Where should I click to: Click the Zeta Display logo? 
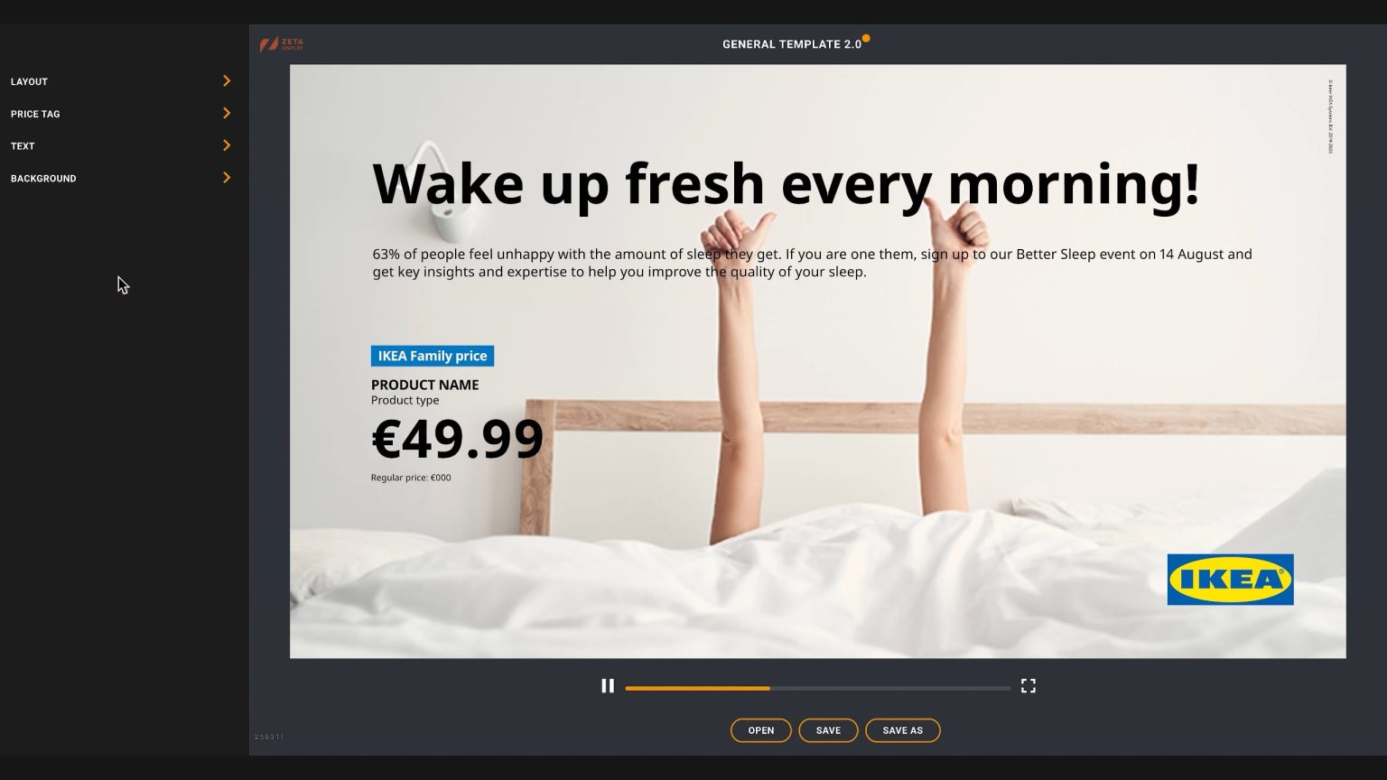[282, 44]
